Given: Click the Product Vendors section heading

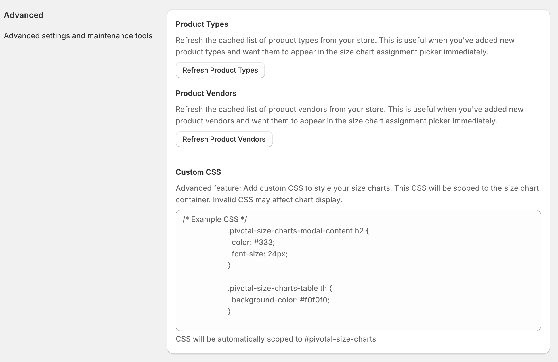Looking at the screenshot, I should pos(206,93).
